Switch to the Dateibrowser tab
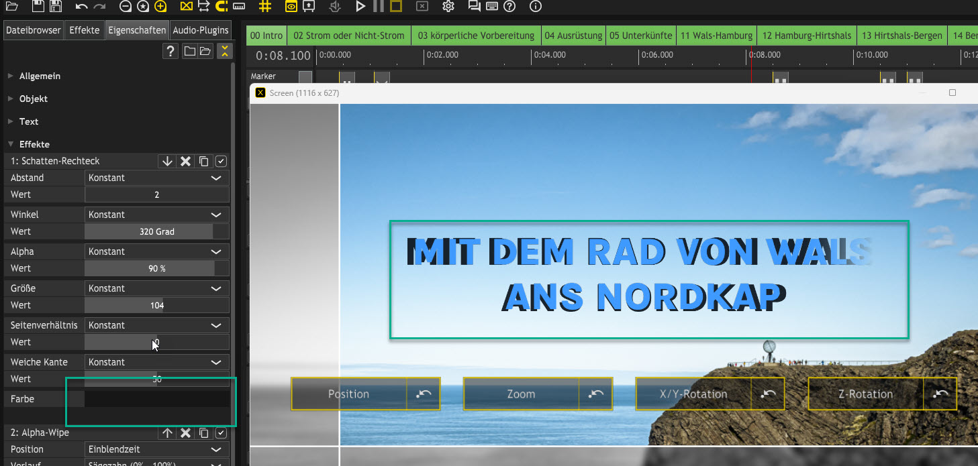 click(x=34, y=30)
